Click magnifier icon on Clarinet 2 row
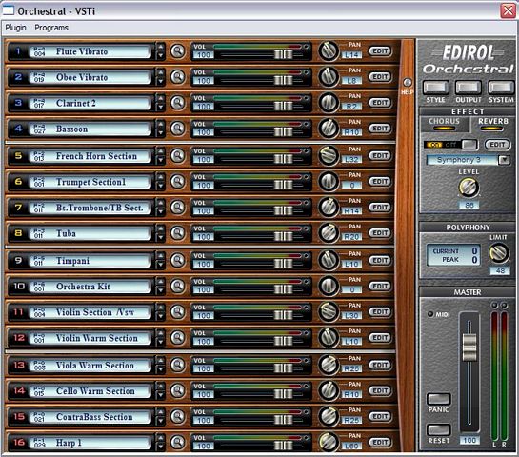This screenshot has width=519, height=457. tap(178, 103)
